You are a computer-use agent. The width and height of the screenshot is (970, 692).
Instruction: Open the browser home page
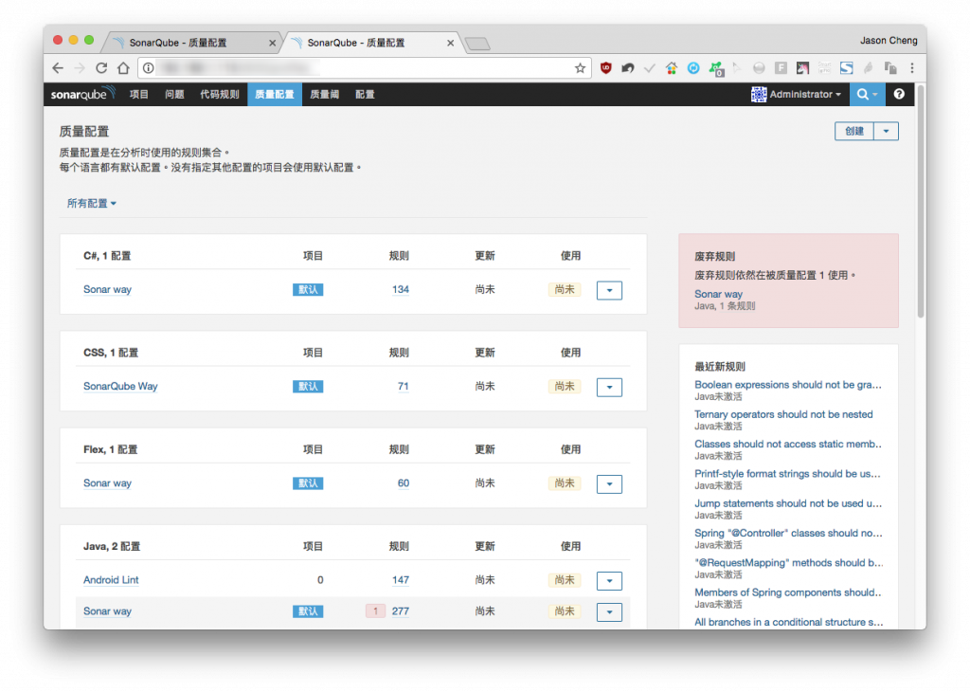124,68
